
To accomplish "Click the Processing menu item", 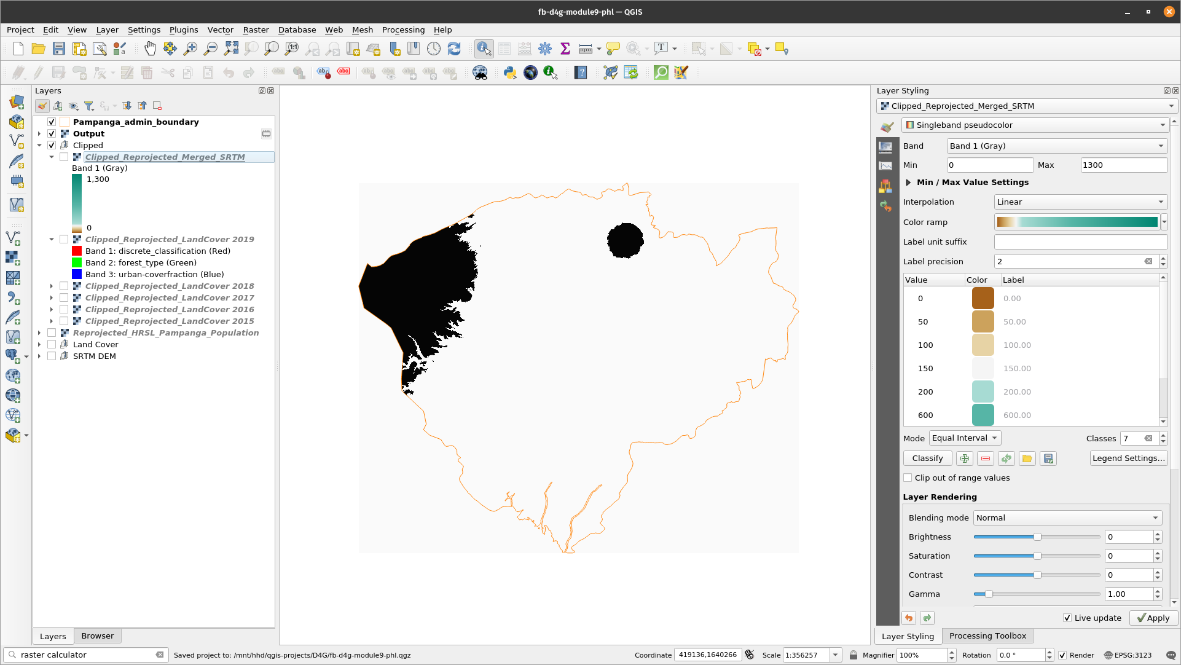I will 403,30.
